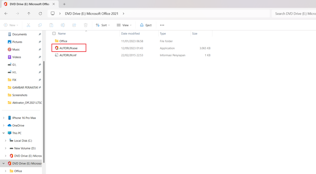Select the Aktivator_Off.2021.LTSC folder
Screen dimensions: 316x174
coord(25,103)
